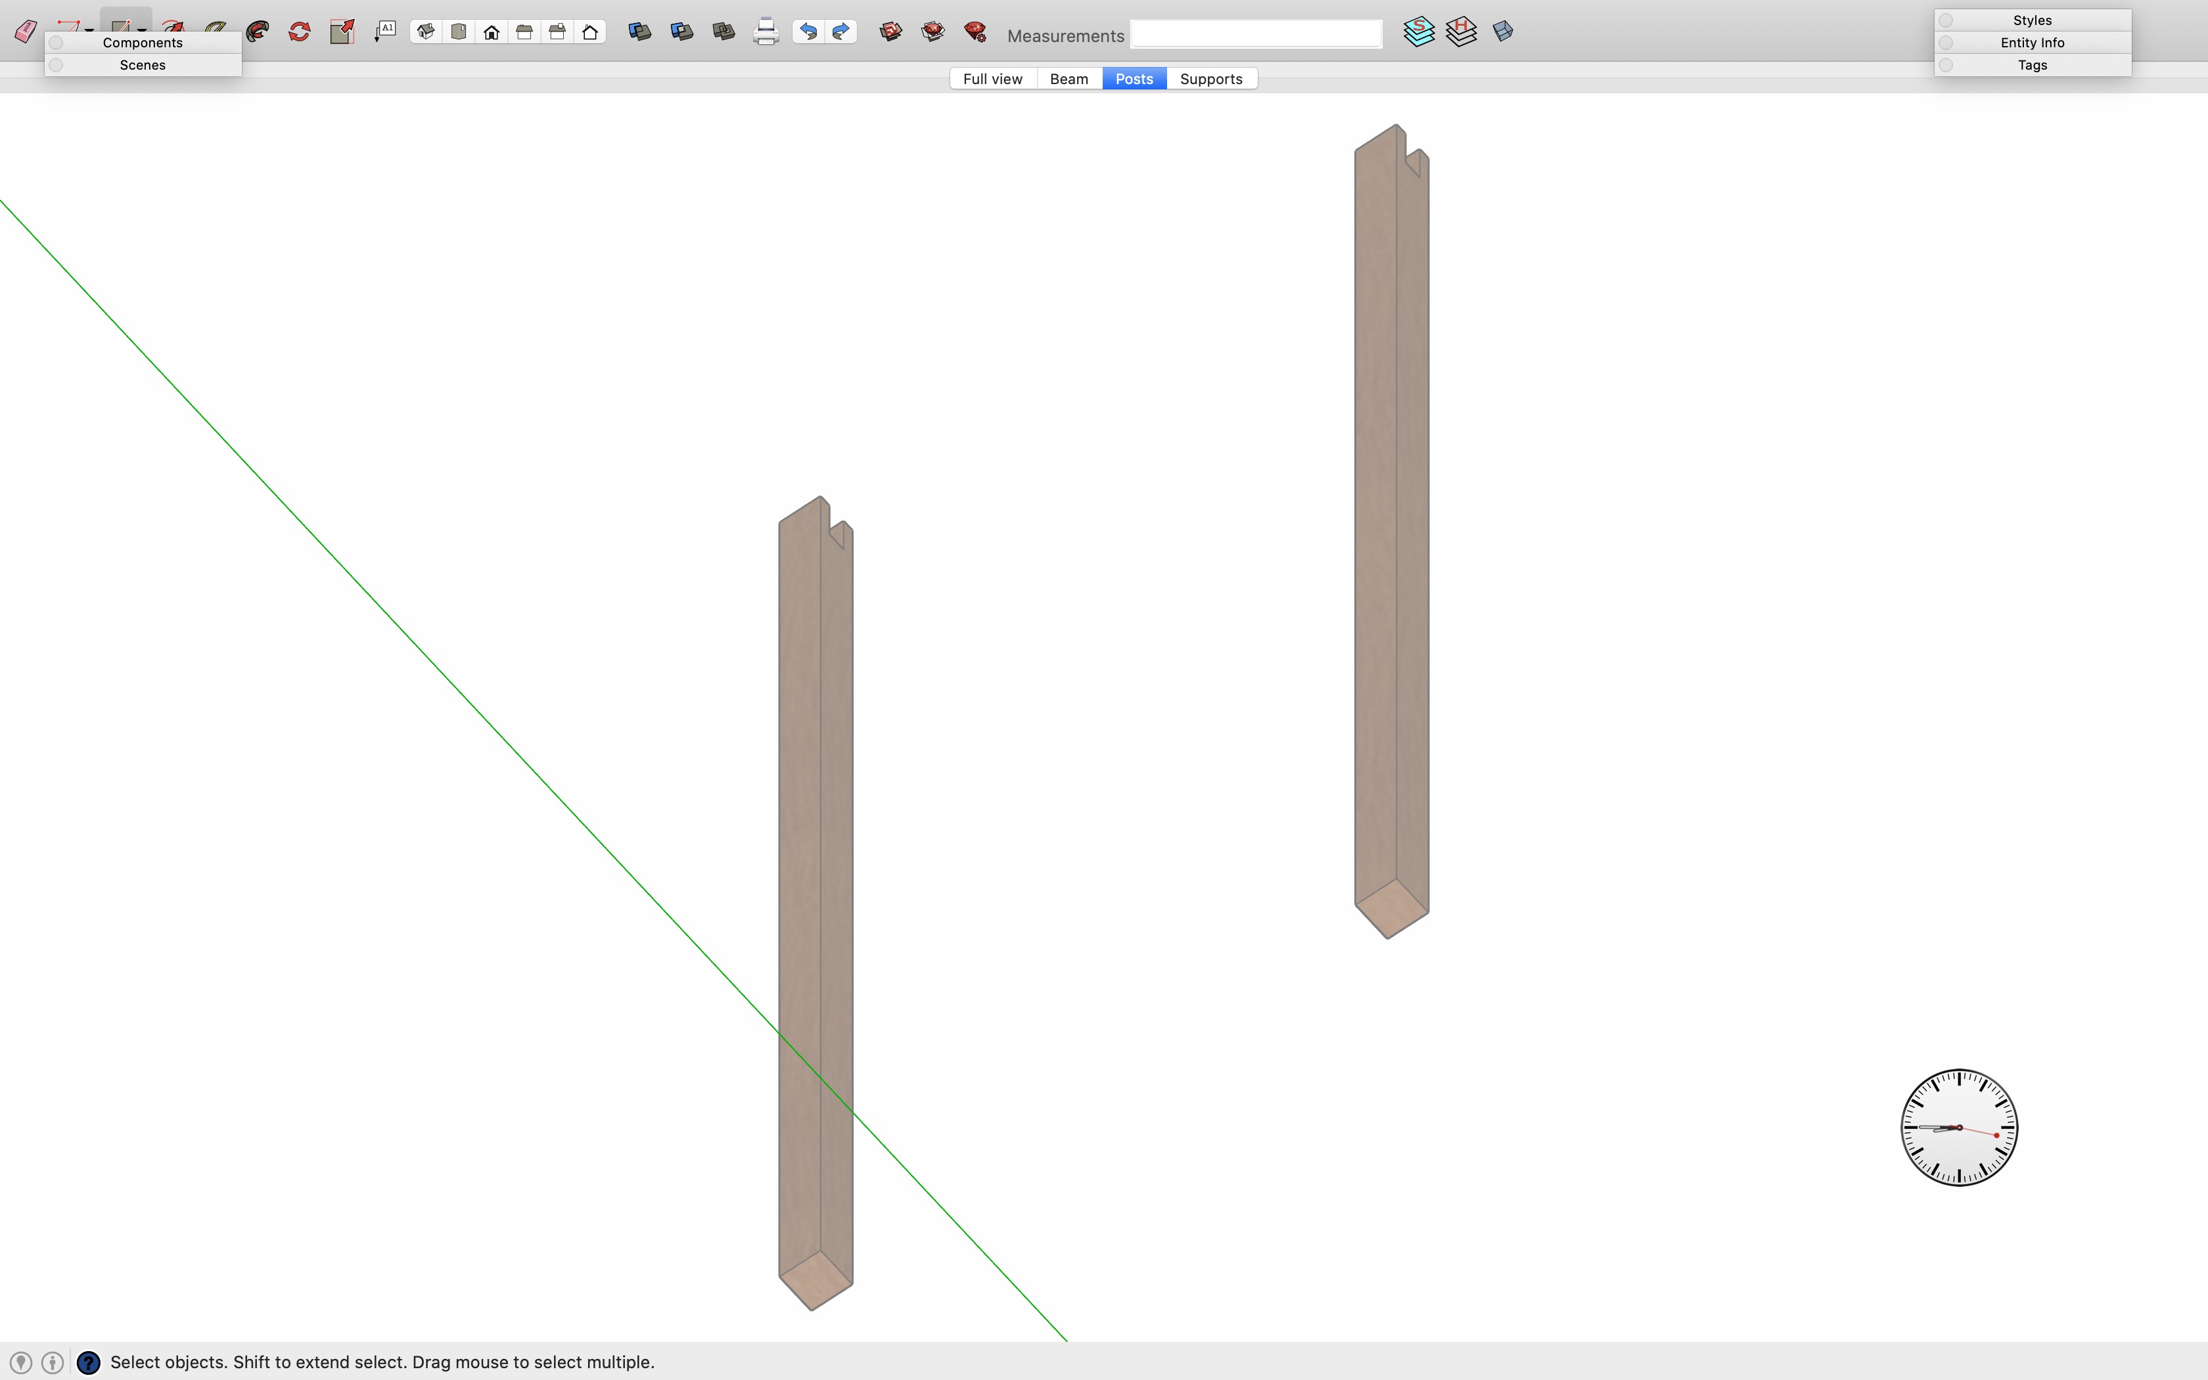Click the blue Undo arrow
Viewport: 2208px width, 1380px height.
(808, 32)
